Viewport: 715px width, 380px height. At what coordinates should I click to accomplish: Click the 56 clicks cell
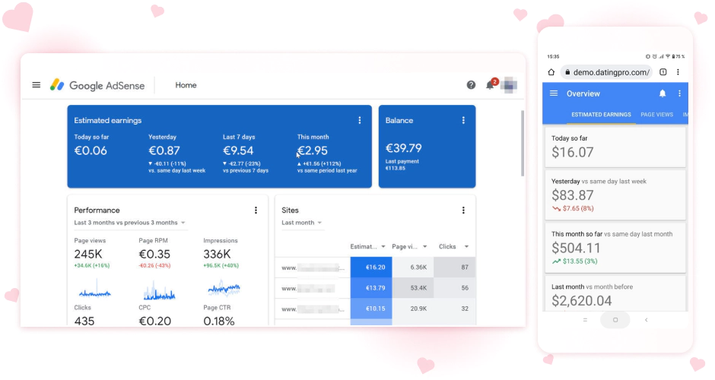click(455, 288)
